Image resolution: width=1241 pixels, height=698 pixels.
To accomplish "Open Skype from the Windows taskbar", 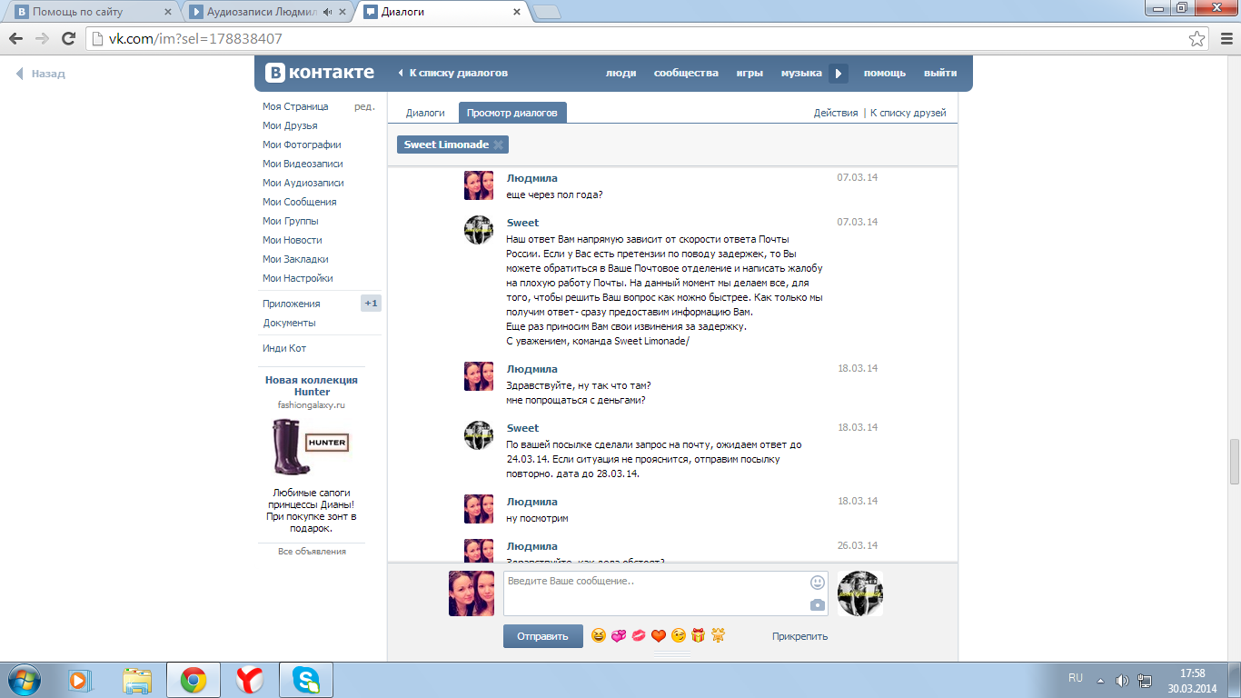I will [306, 680].
